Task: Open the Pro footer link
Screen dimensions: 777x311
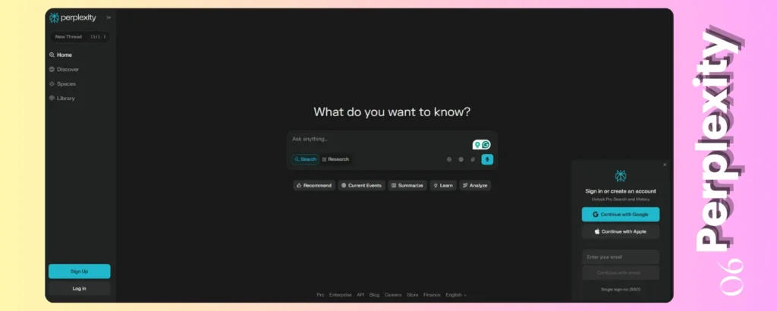Action: coord(321,294)
